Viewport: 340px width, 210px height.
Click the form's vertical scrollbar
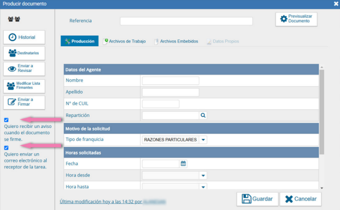pyautogui.click(x=322, y=112)
